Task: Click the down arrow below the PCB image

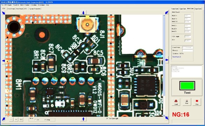Action: [83, 119]
